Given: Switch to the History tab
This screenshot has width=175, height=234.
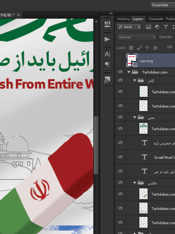Looking at the screenshot, I should tap(123, 19).
